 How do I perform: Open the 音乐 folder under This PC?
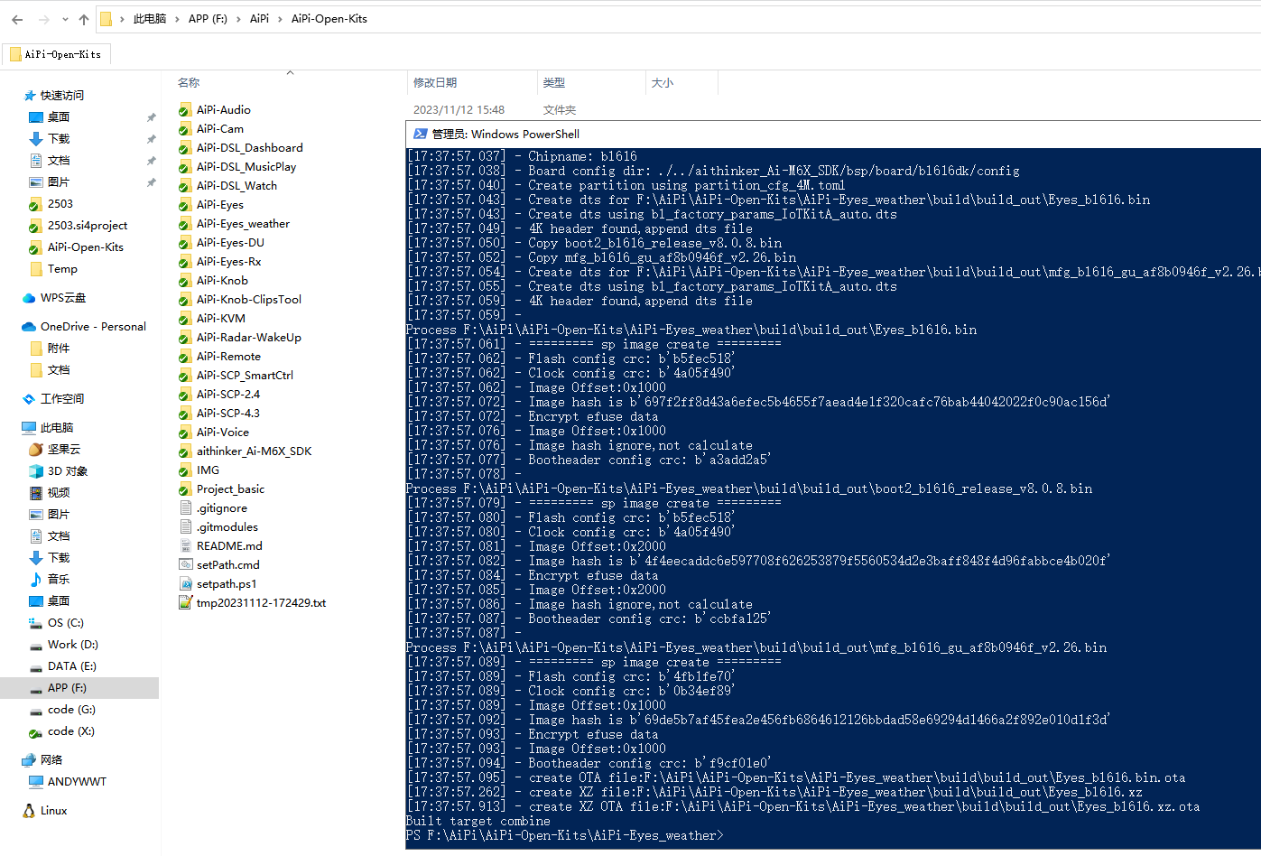[50, 580]
